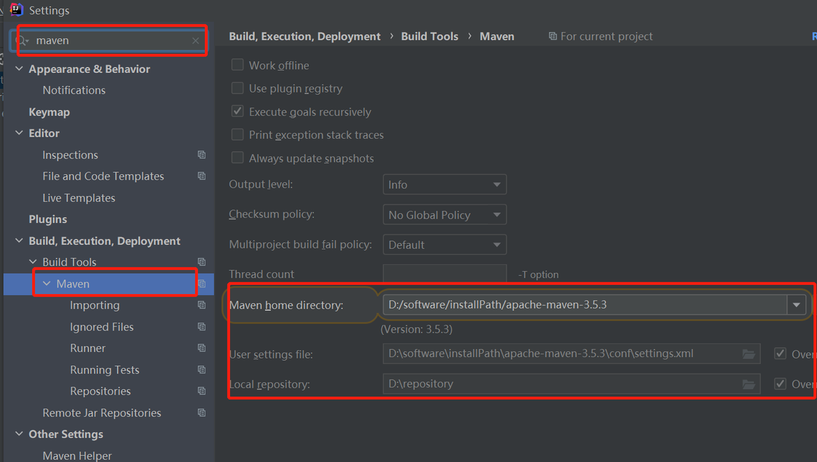This screenshot has width=817, height=462.
Task: Click the project-level icon beside Runner
Action: point(202,348)
